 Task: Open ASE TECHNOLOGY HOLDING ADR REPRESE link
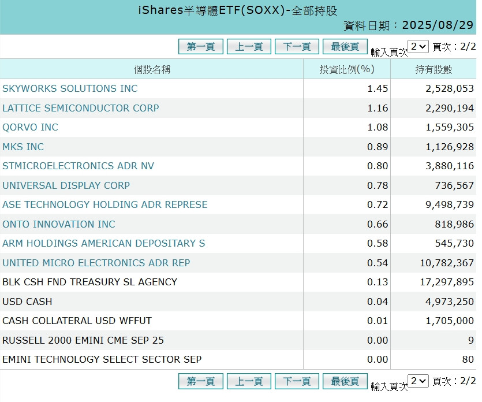click(105, 204)
